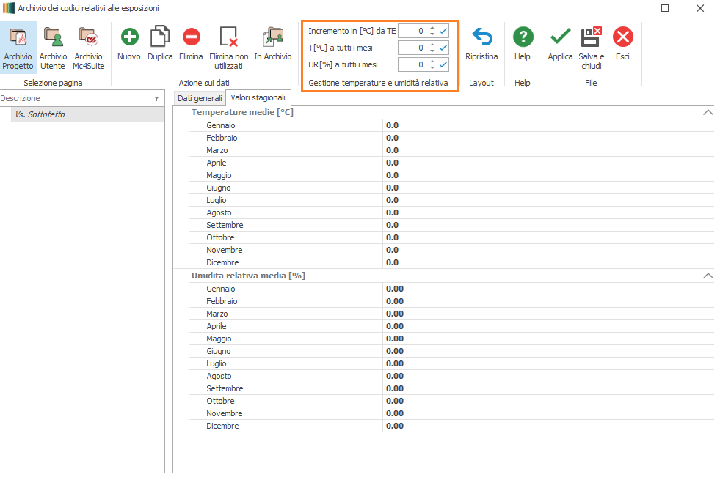Click the green Nuovo add icon
The image size is (720, 477).
129,37
